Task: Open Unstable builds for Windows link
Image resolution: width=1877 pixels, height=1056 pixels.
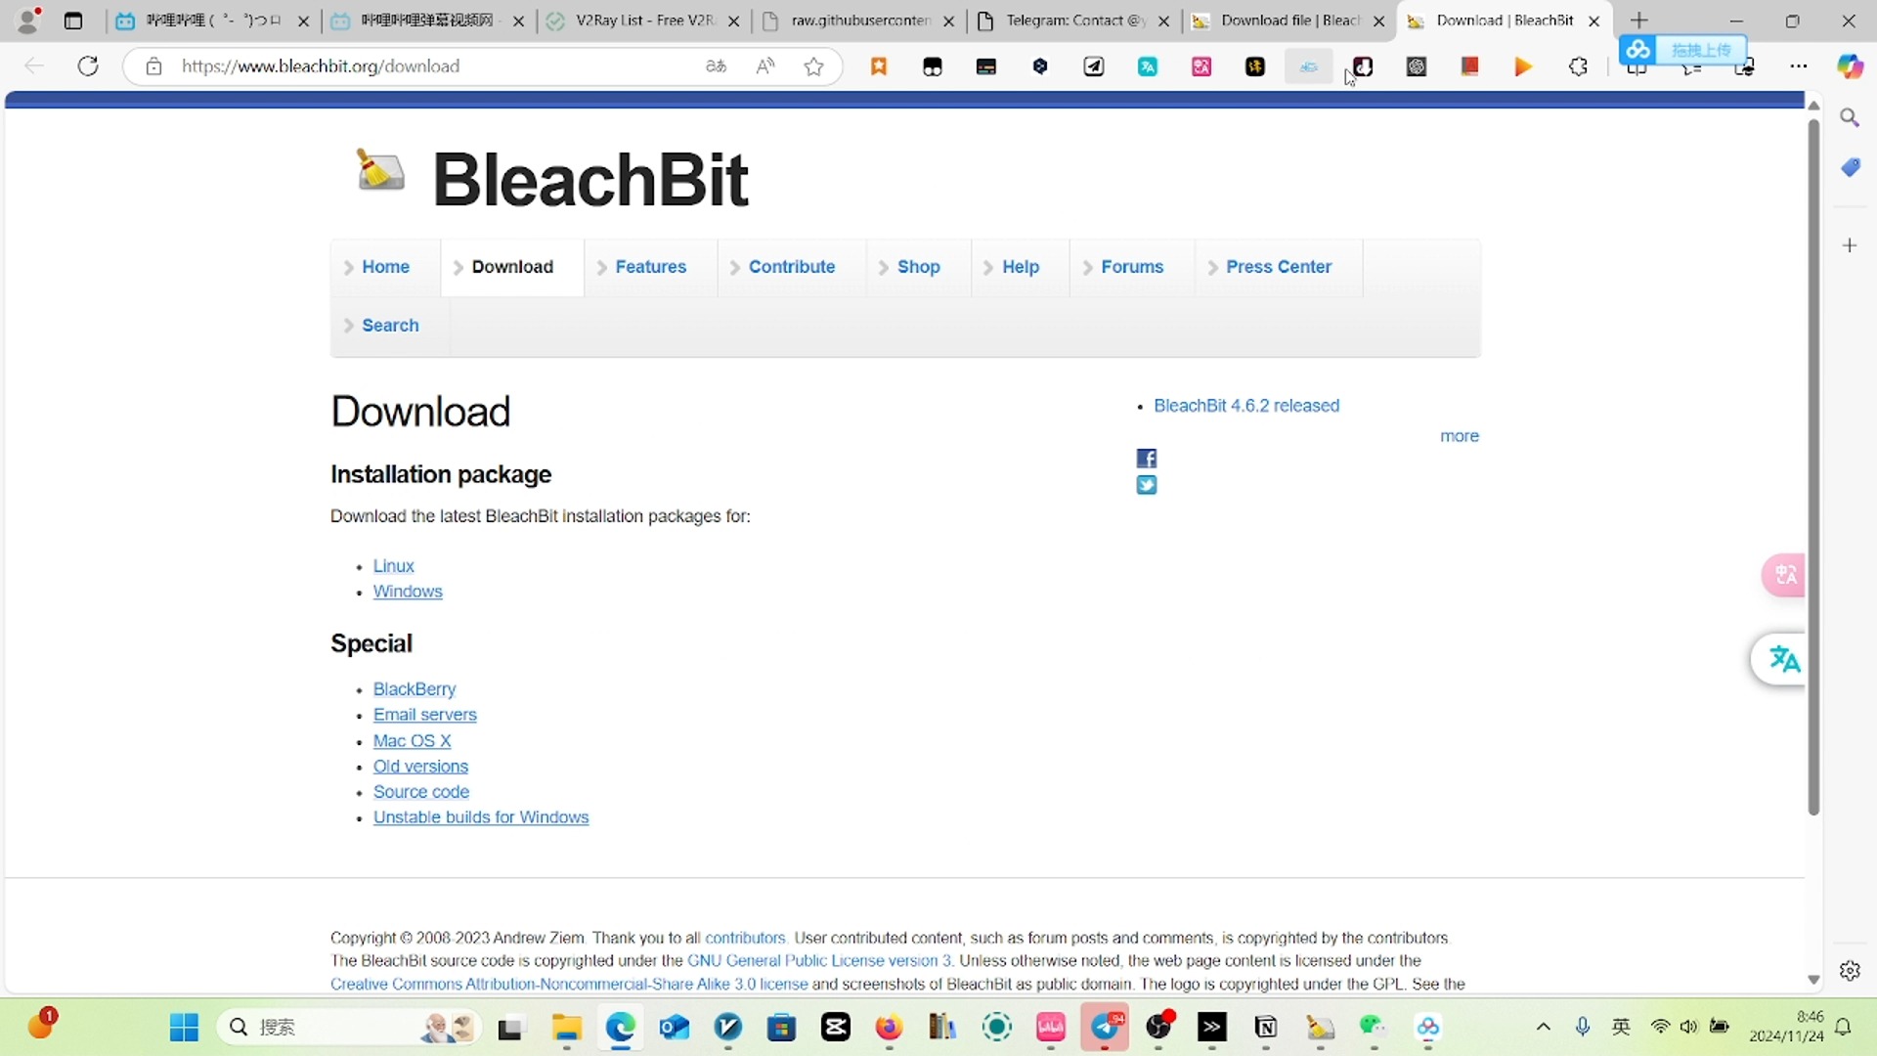Action: pyautogui.click(x=480, y=817)
